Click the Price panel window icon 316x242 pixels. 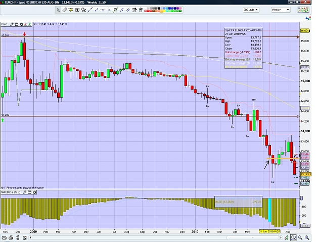click(17, 24)
